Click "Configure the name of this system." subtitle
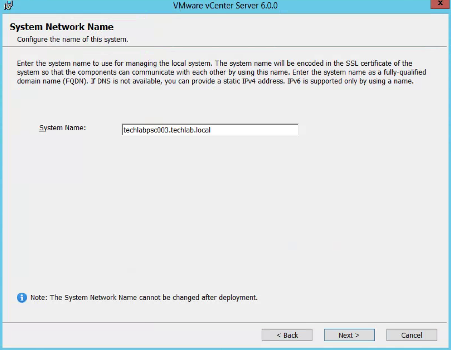This screenshot has width=451, height=350. pyautogui.click(x=72, y=39)
